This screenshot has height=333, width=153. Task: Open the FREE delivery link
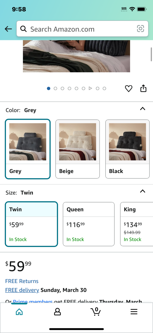22,290
